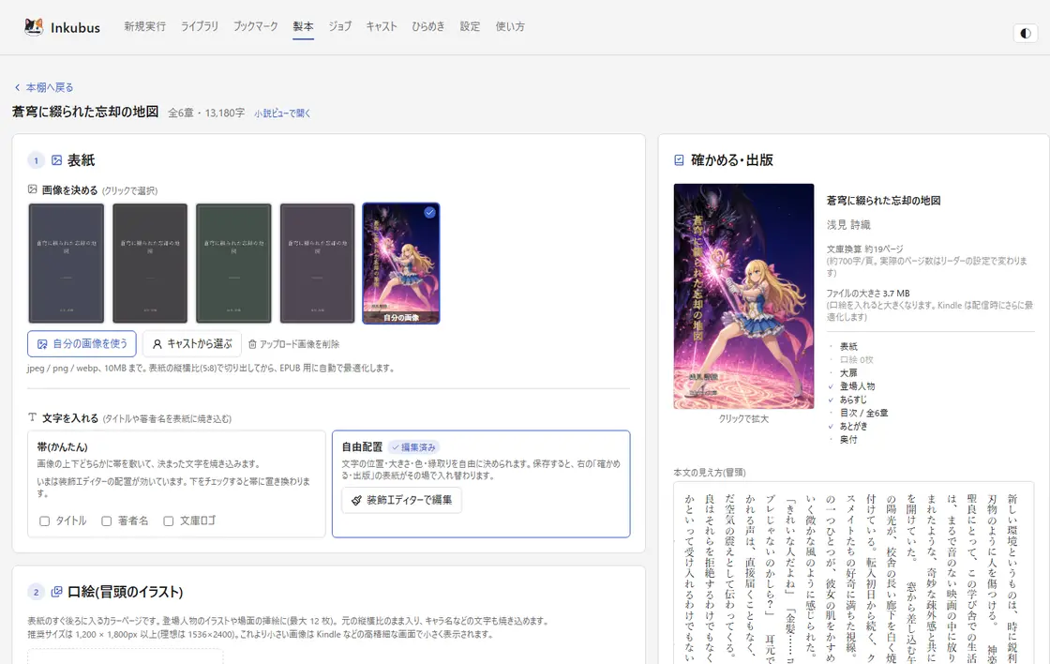
Task: Click the 全6章・13,180字 count text
Action: tap(206, 113)
